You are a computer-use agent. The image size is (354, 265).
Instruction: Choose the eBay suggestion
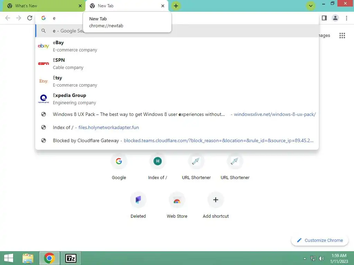click(177, 46)
